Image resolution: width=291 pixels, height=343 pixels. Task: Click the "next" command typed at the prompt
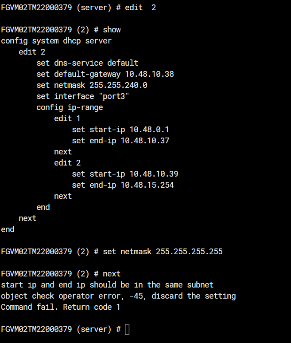[x=112, y=274]
